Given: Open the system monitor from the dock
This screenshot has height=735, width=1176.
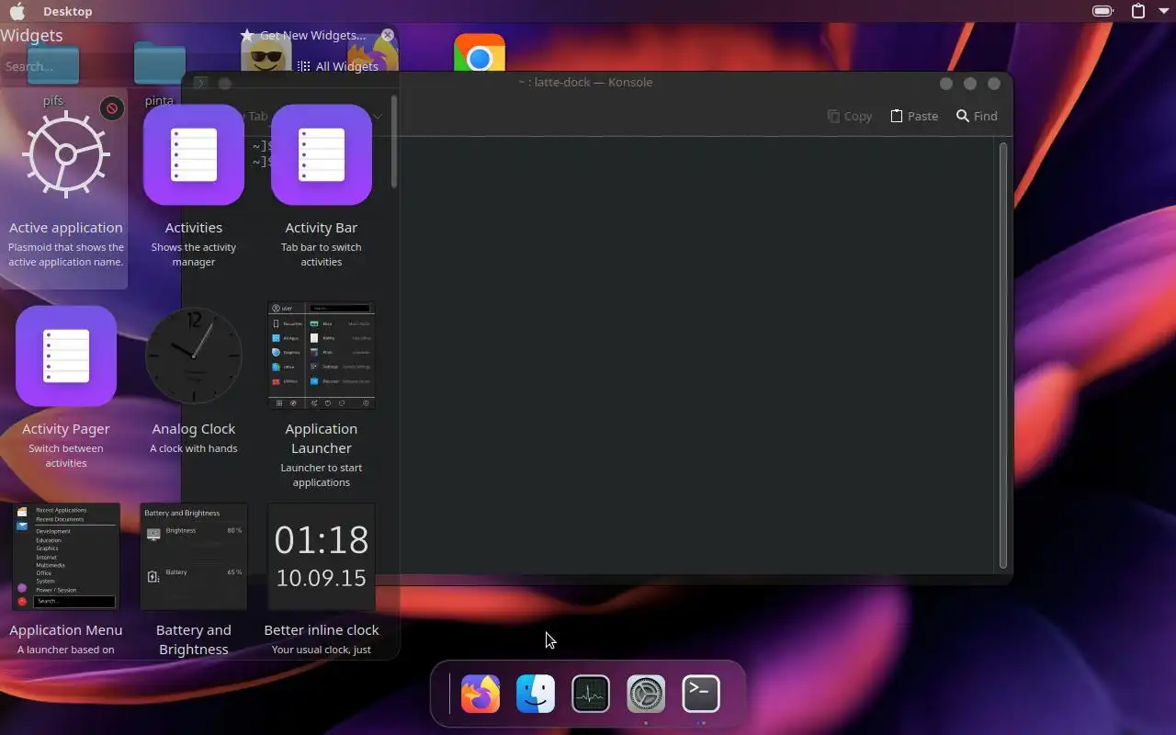Looking at the screenshot, I should tap(591, 694).
